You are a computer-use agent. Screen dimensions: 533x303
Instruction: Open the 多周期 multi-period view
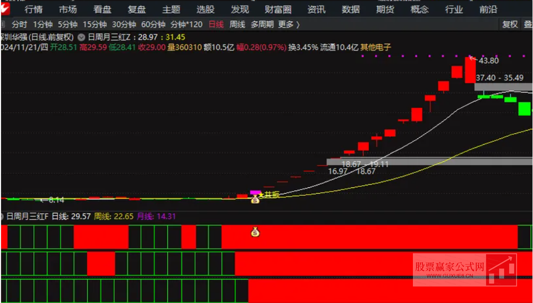pyautogui.click(x=262, y=24)
